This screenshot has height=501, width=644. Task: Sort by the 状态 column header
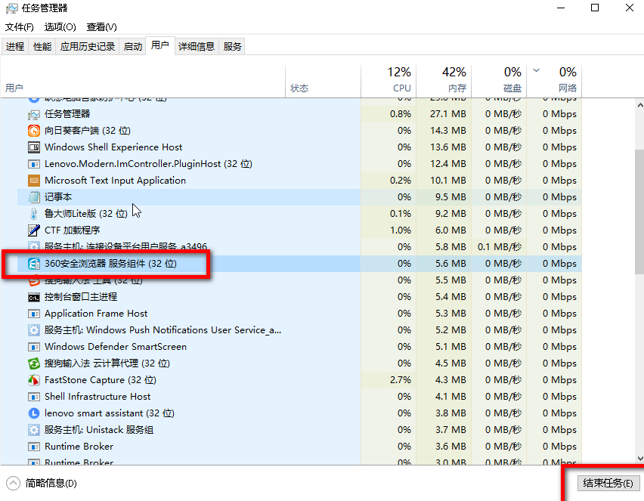[323, 81]
